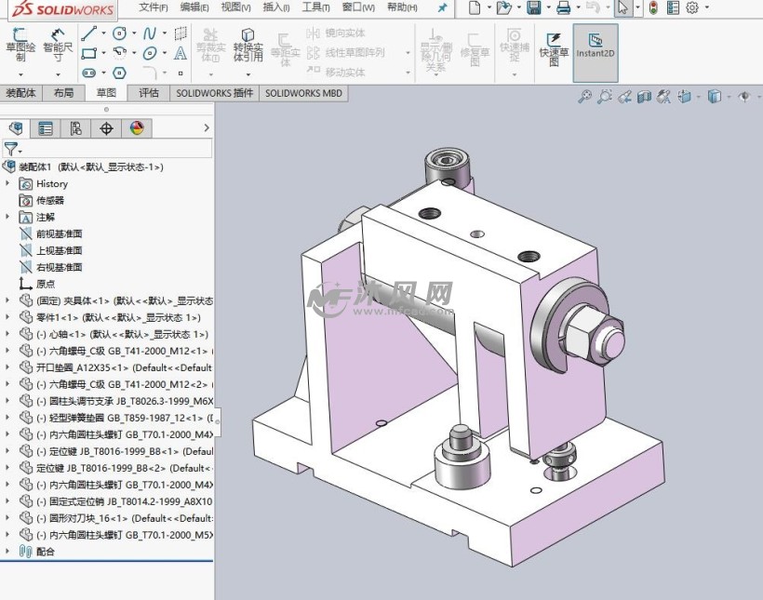Click the Zoom to Area icon
763x600 pixels.
coord(605,97)
